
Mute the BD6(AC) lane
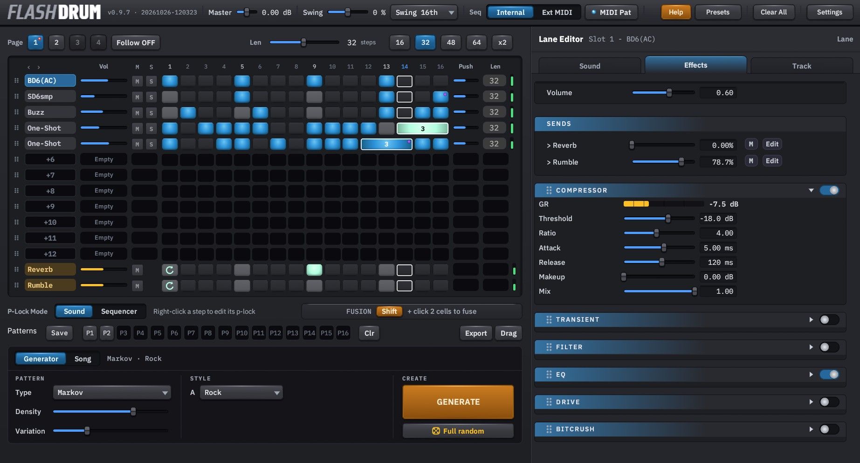(x=137, y=81)
